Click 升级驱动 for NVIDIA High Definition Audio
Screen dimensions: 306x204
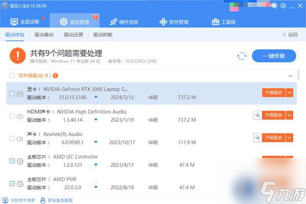[x=273, y=115]
